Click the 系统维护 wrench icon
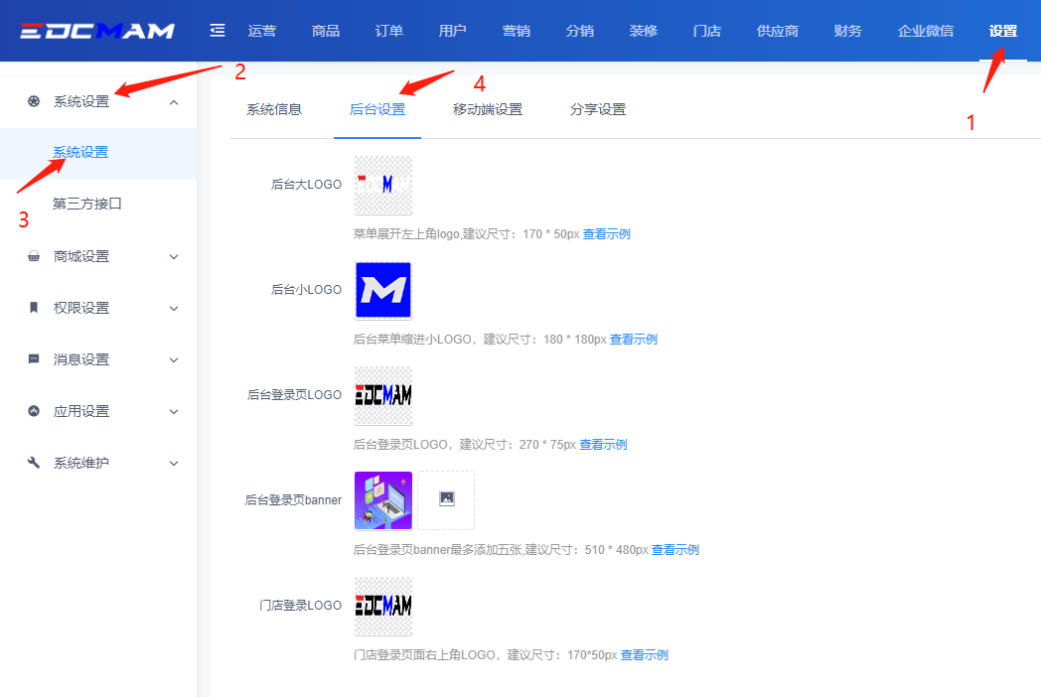This screenshot has height=697, width=1041. (x=34, y=463)
